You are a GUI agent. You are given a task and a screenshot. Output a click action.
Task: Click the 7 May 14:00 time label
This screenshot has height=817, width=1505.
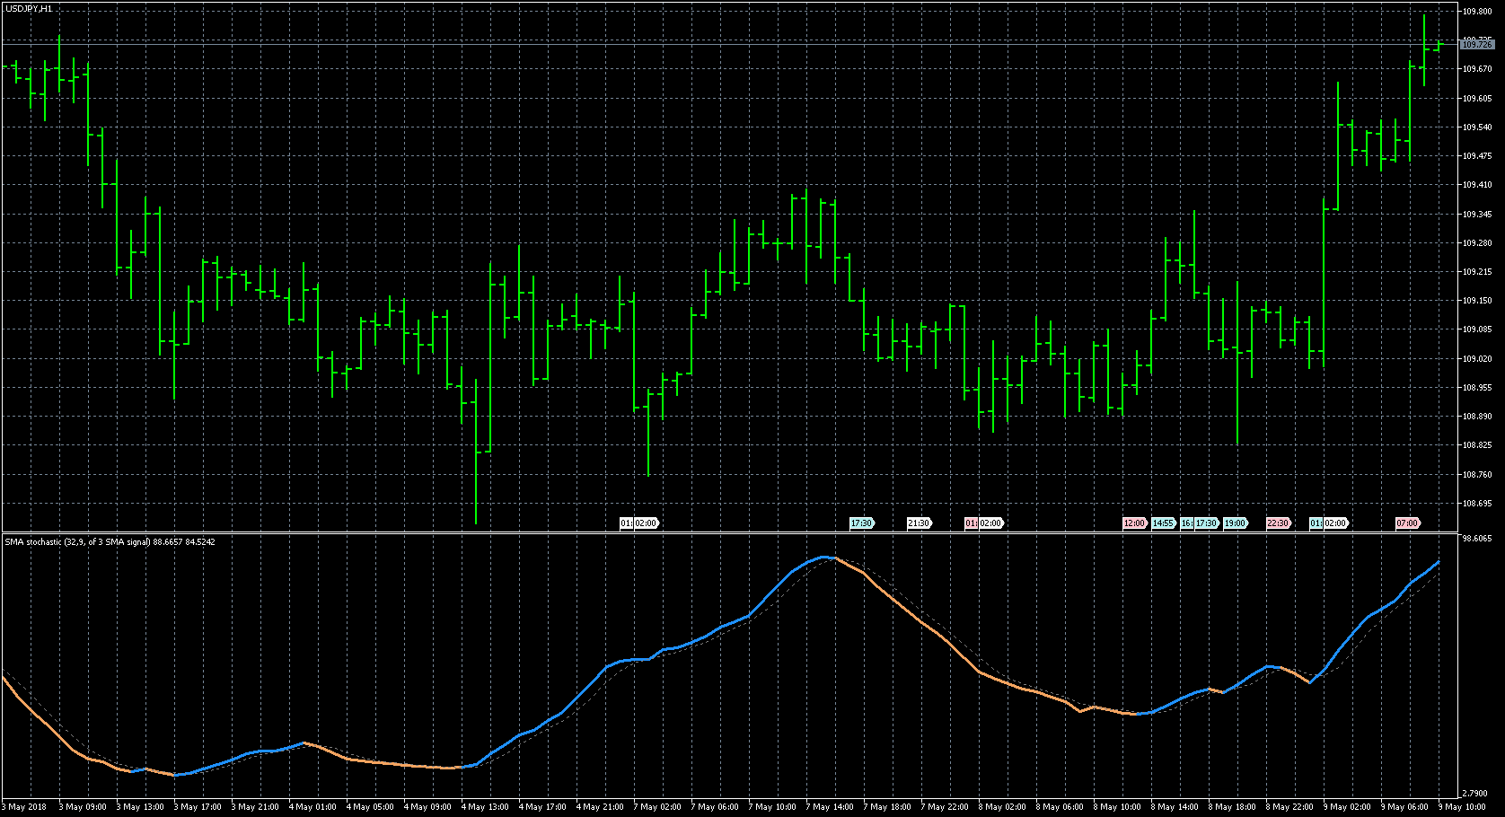(x=829, y=807)
